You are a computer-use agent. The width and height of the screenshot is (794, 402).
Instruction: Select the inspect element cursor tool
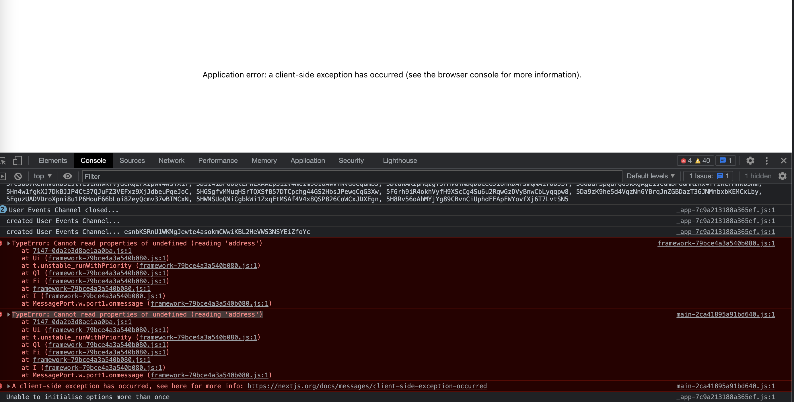pyautogui.click(x=3, y=161)
